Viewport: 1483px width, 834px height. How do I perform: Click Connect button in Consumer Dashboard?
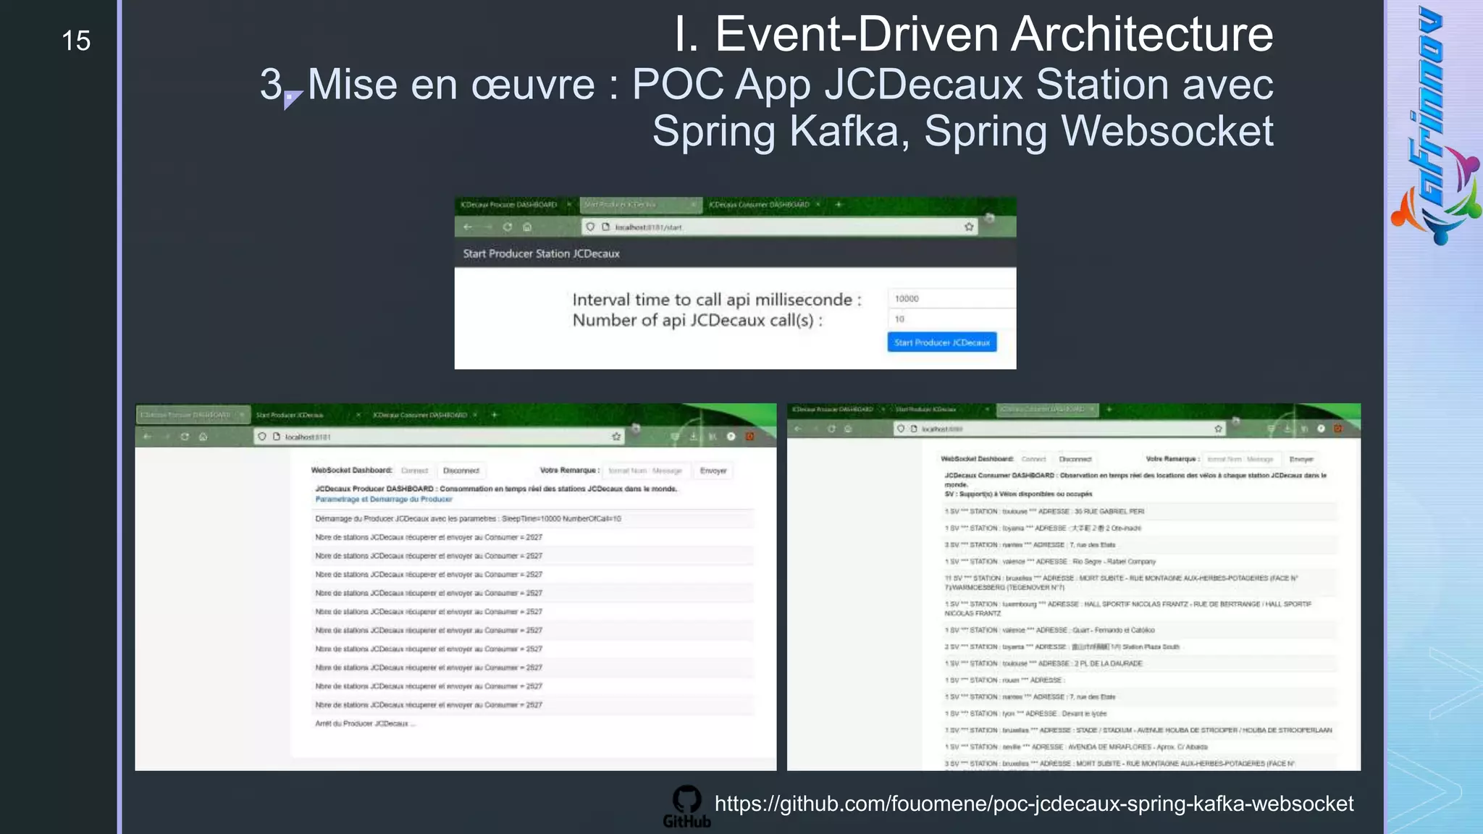pos(1034,459)
